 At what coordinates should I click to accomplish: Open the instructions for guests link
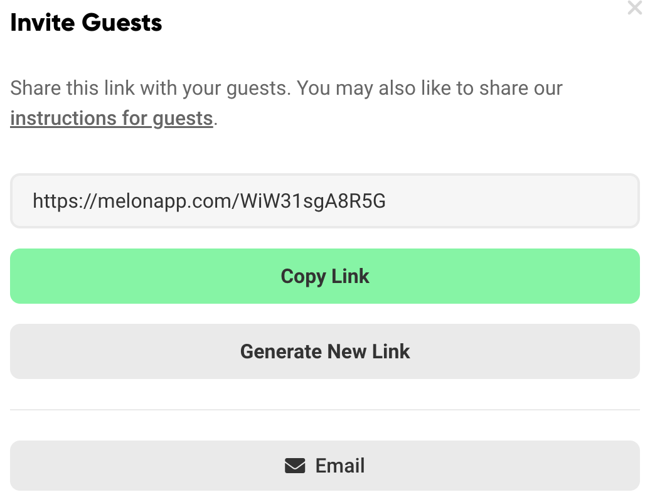click(112, 118)
